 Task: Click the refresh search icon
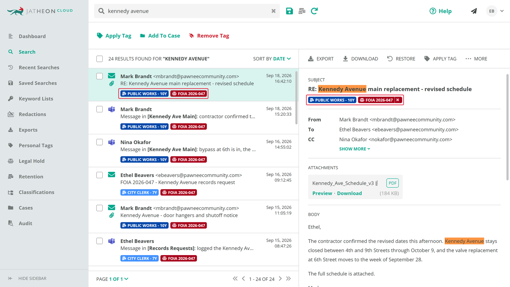tap(314, 11)
